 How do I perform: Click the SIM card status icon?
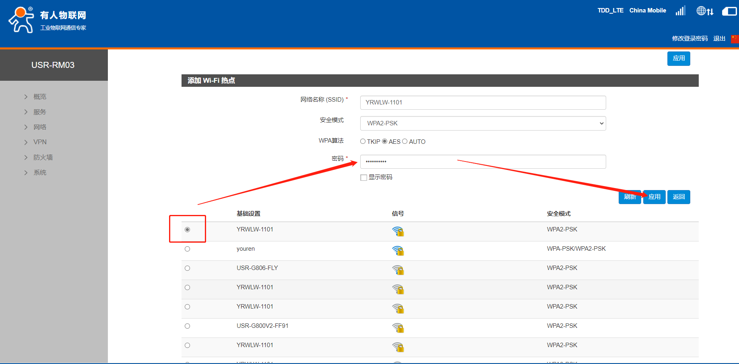(729, 11)
